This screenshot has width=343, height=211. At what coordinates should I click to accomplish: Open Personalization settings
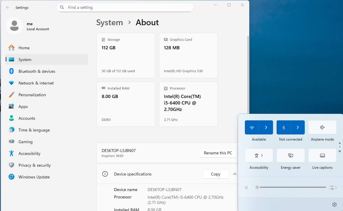point(47,95)
